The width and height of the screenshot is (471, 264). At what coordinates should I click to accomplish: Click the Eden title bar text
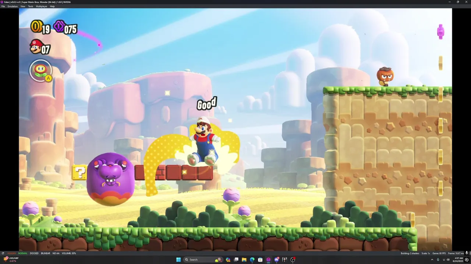point(38,2)
